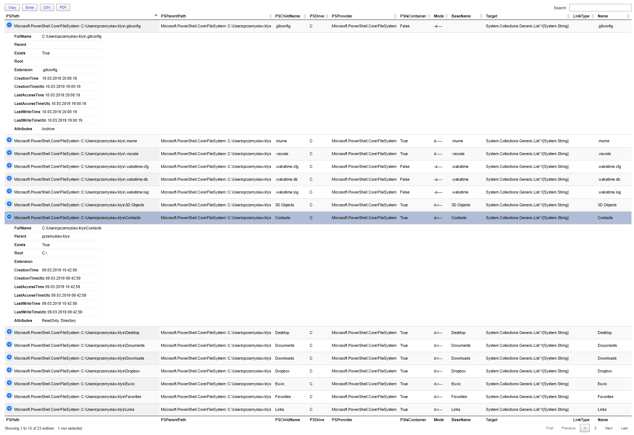Collapse the Contacts row details

pyautogui.click(x=9, y=217)
